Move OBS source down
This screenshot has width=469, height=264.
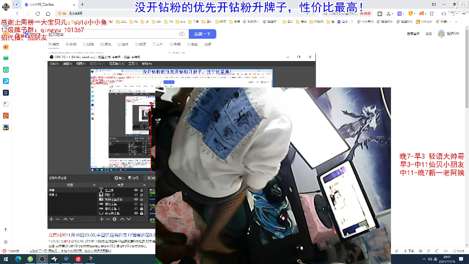(128, 219)
